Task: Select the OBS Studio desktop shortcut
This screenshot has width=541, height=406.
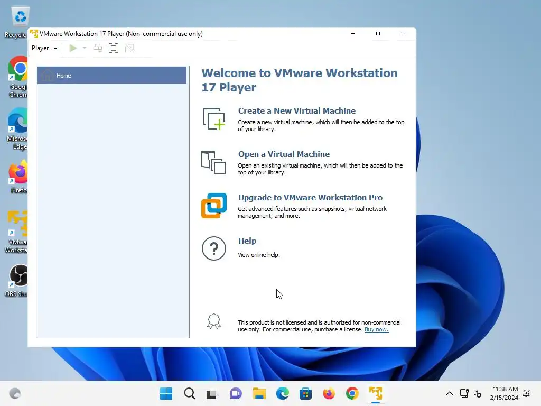Action: (x=16, y=281)
